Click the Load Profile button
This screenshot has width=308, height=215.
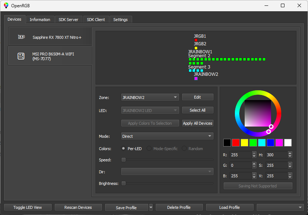(x=229, y=207)
